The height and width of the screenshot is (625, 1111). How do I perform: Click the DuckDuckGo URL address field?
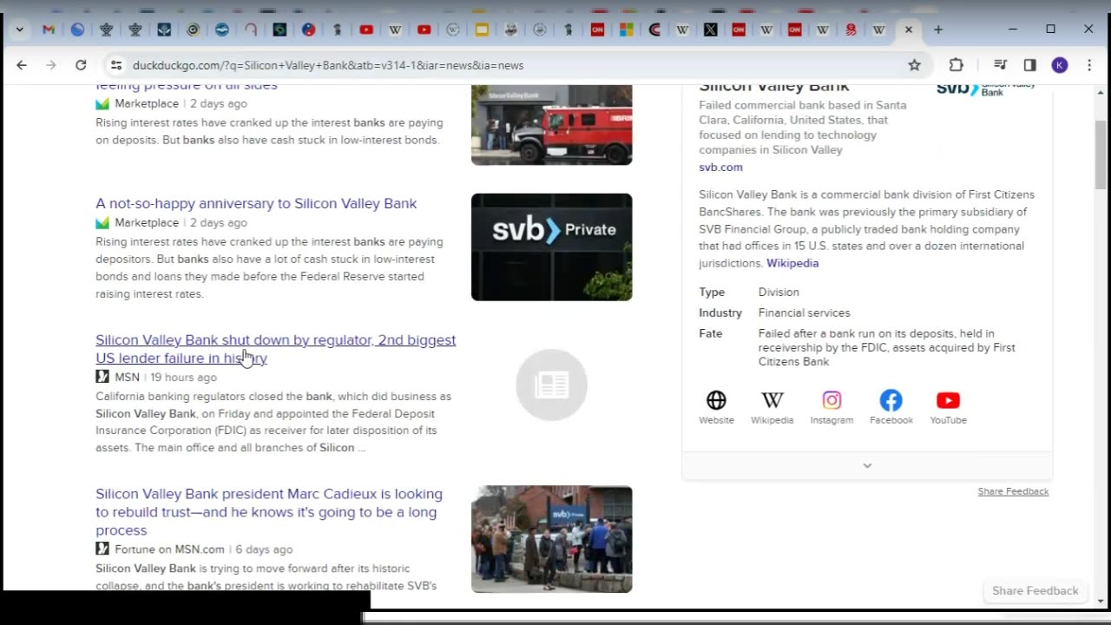click(512, 65)
